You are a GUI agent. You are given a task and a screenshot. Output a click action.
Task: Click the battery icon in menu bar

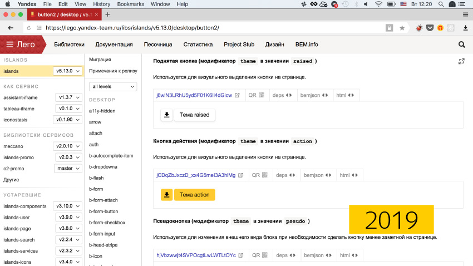(x=391, y=4)
